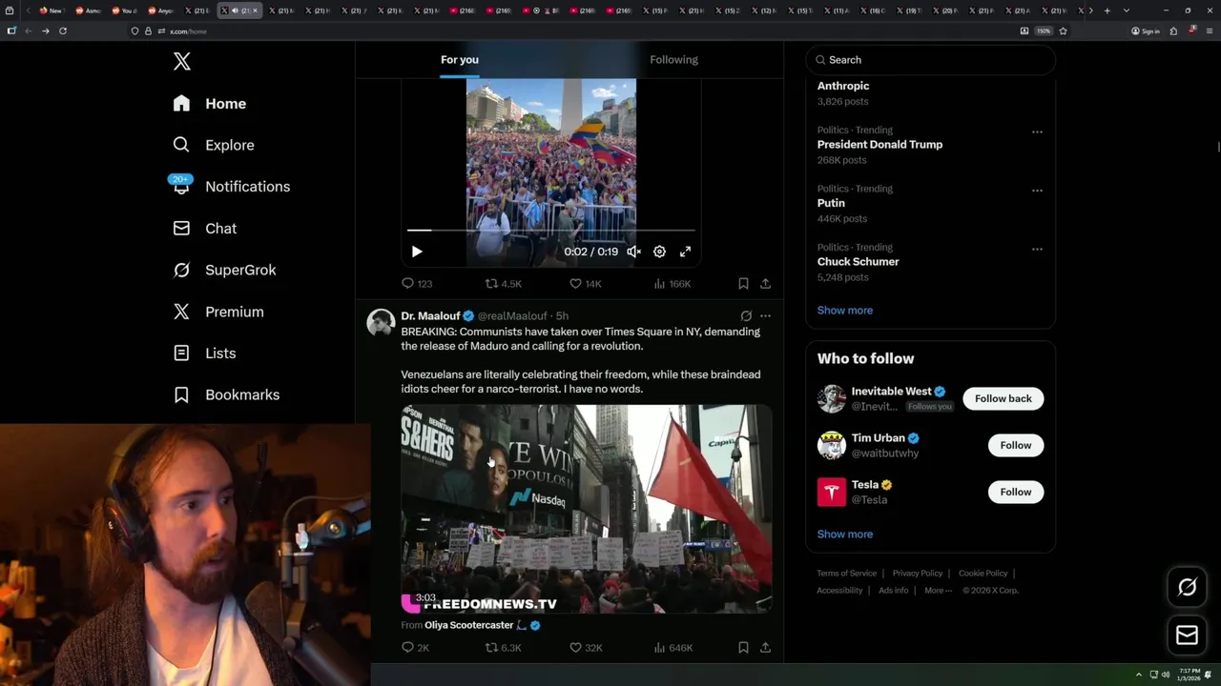This screenshot has height=686, width=1221.
Task: View analytics showing 646K views
Action: point(673,648)
